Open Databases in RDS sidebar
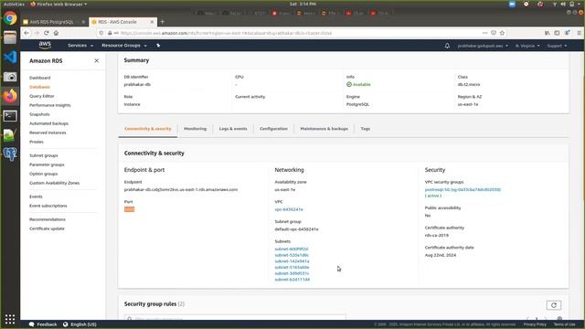The height and width of the screenshot is (329, 585). coord(39,87)
